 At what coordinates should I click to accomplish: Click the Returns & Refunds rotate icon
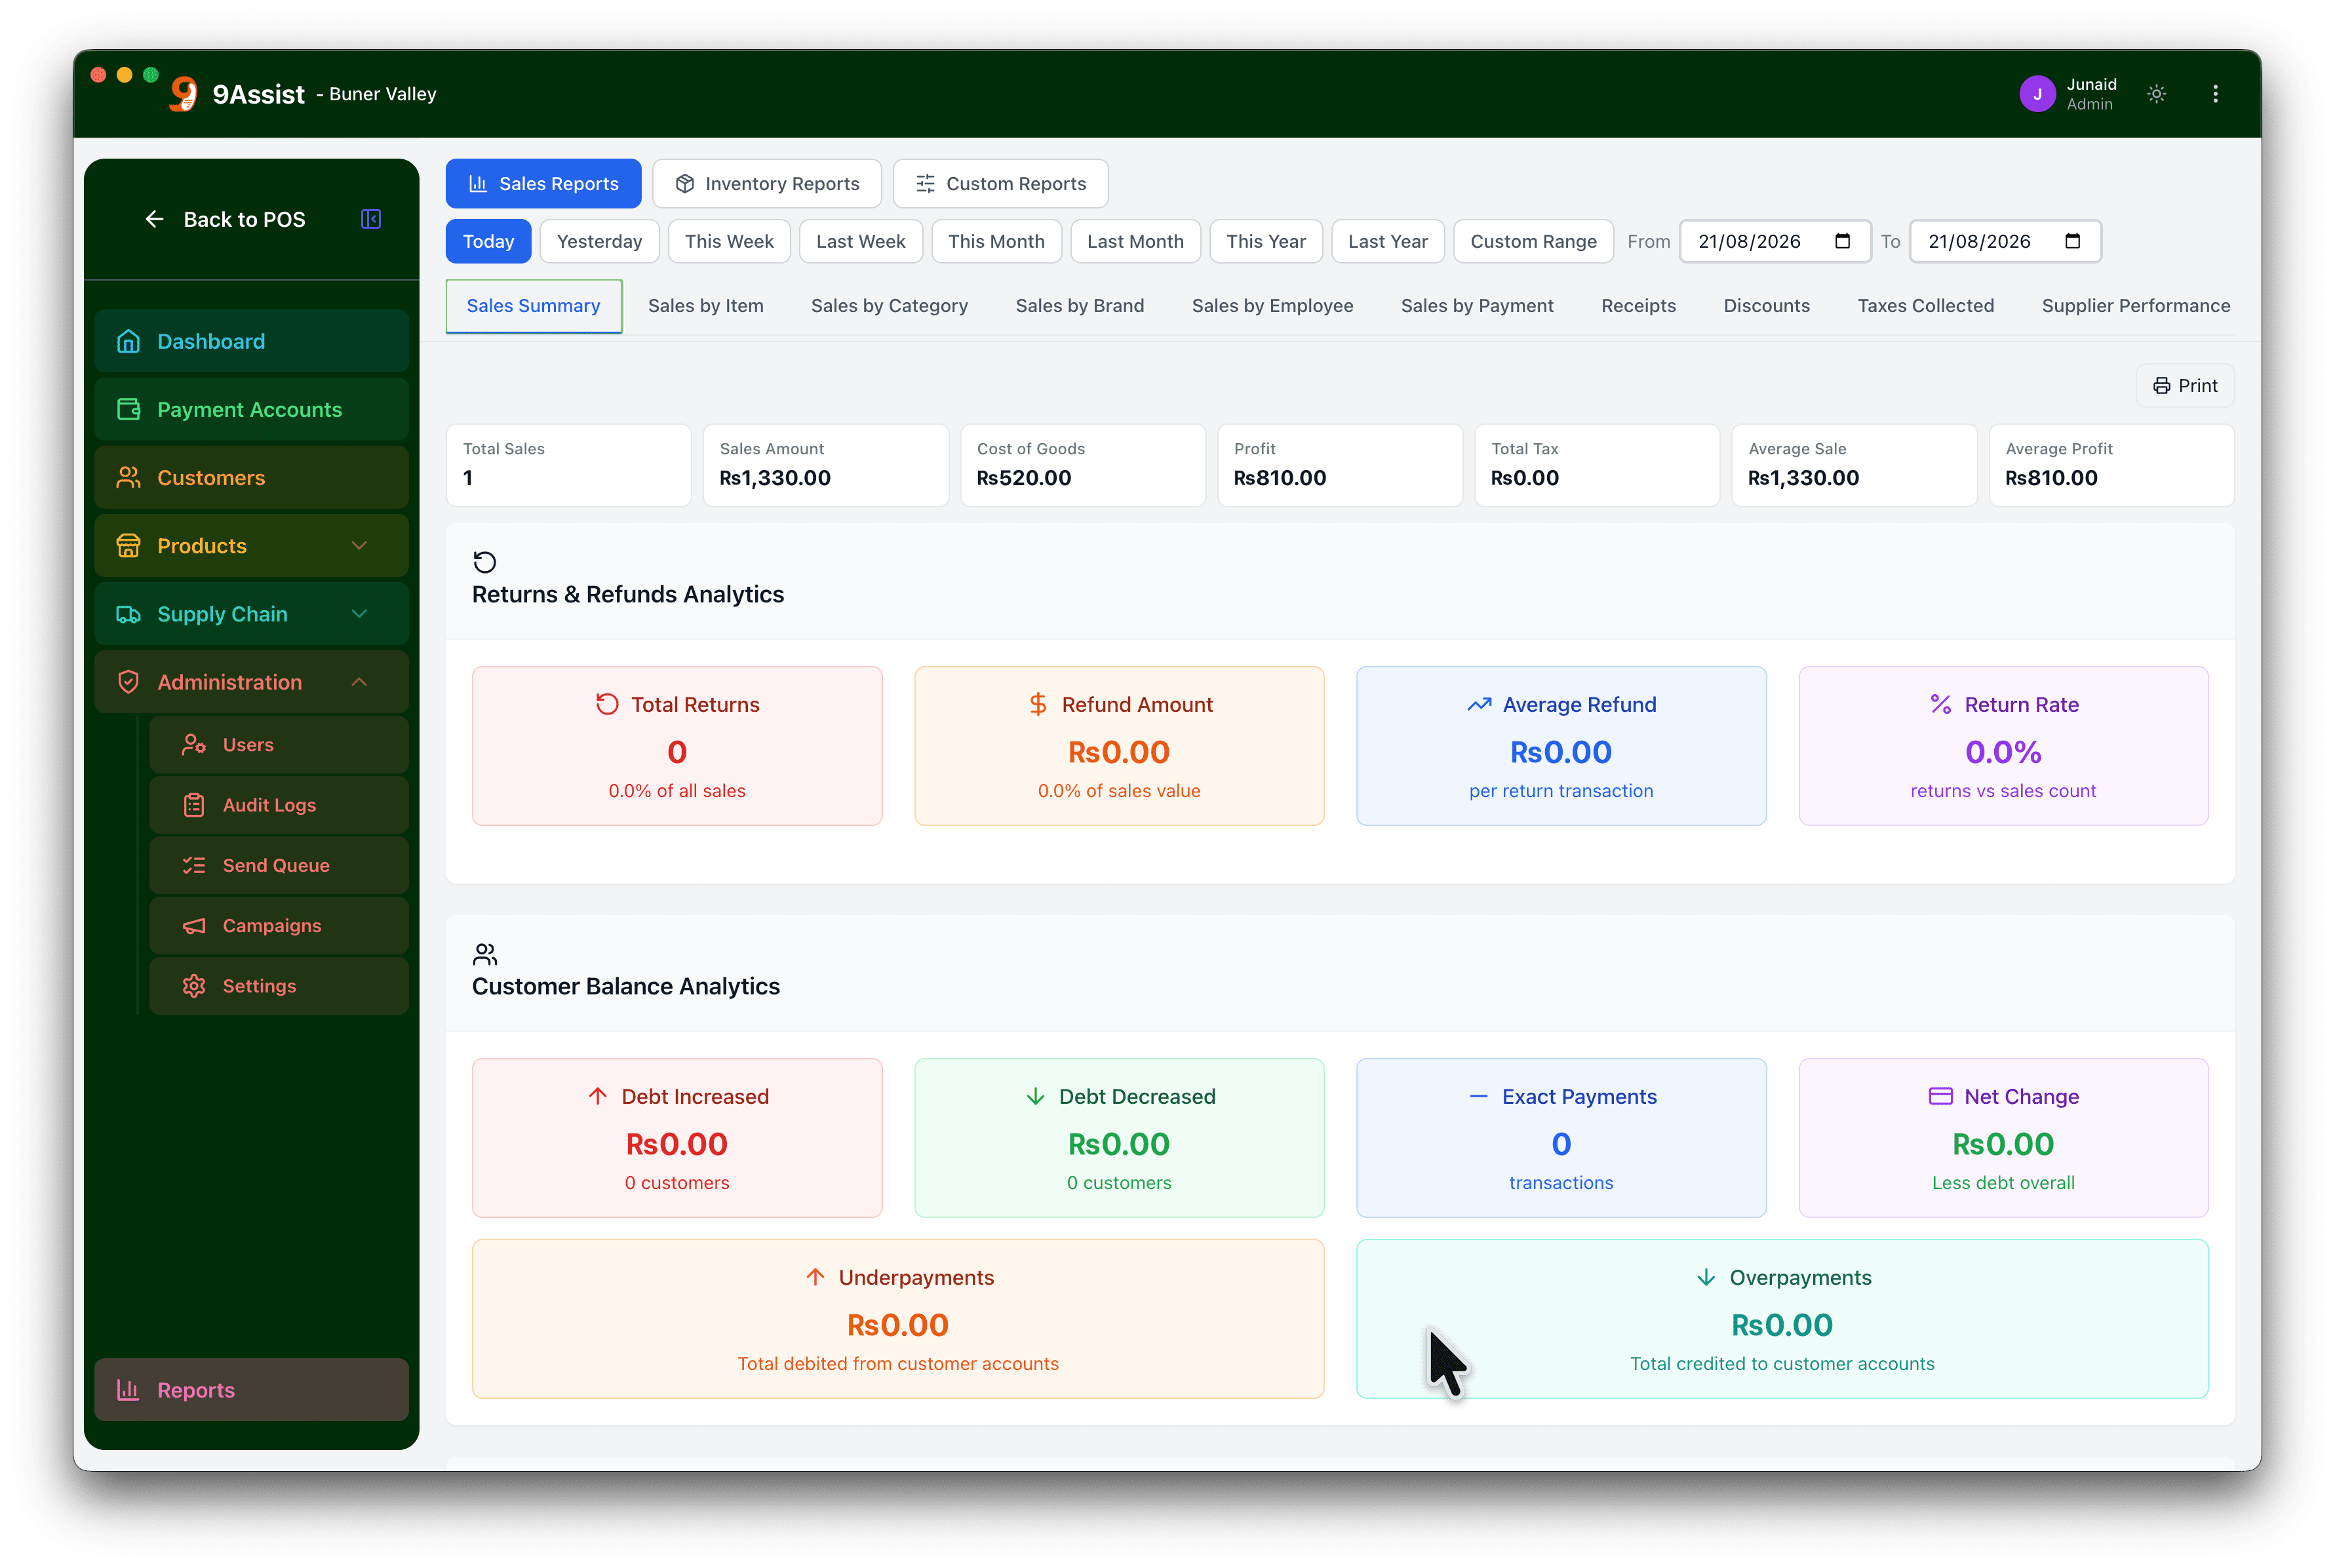coord(485,562)
